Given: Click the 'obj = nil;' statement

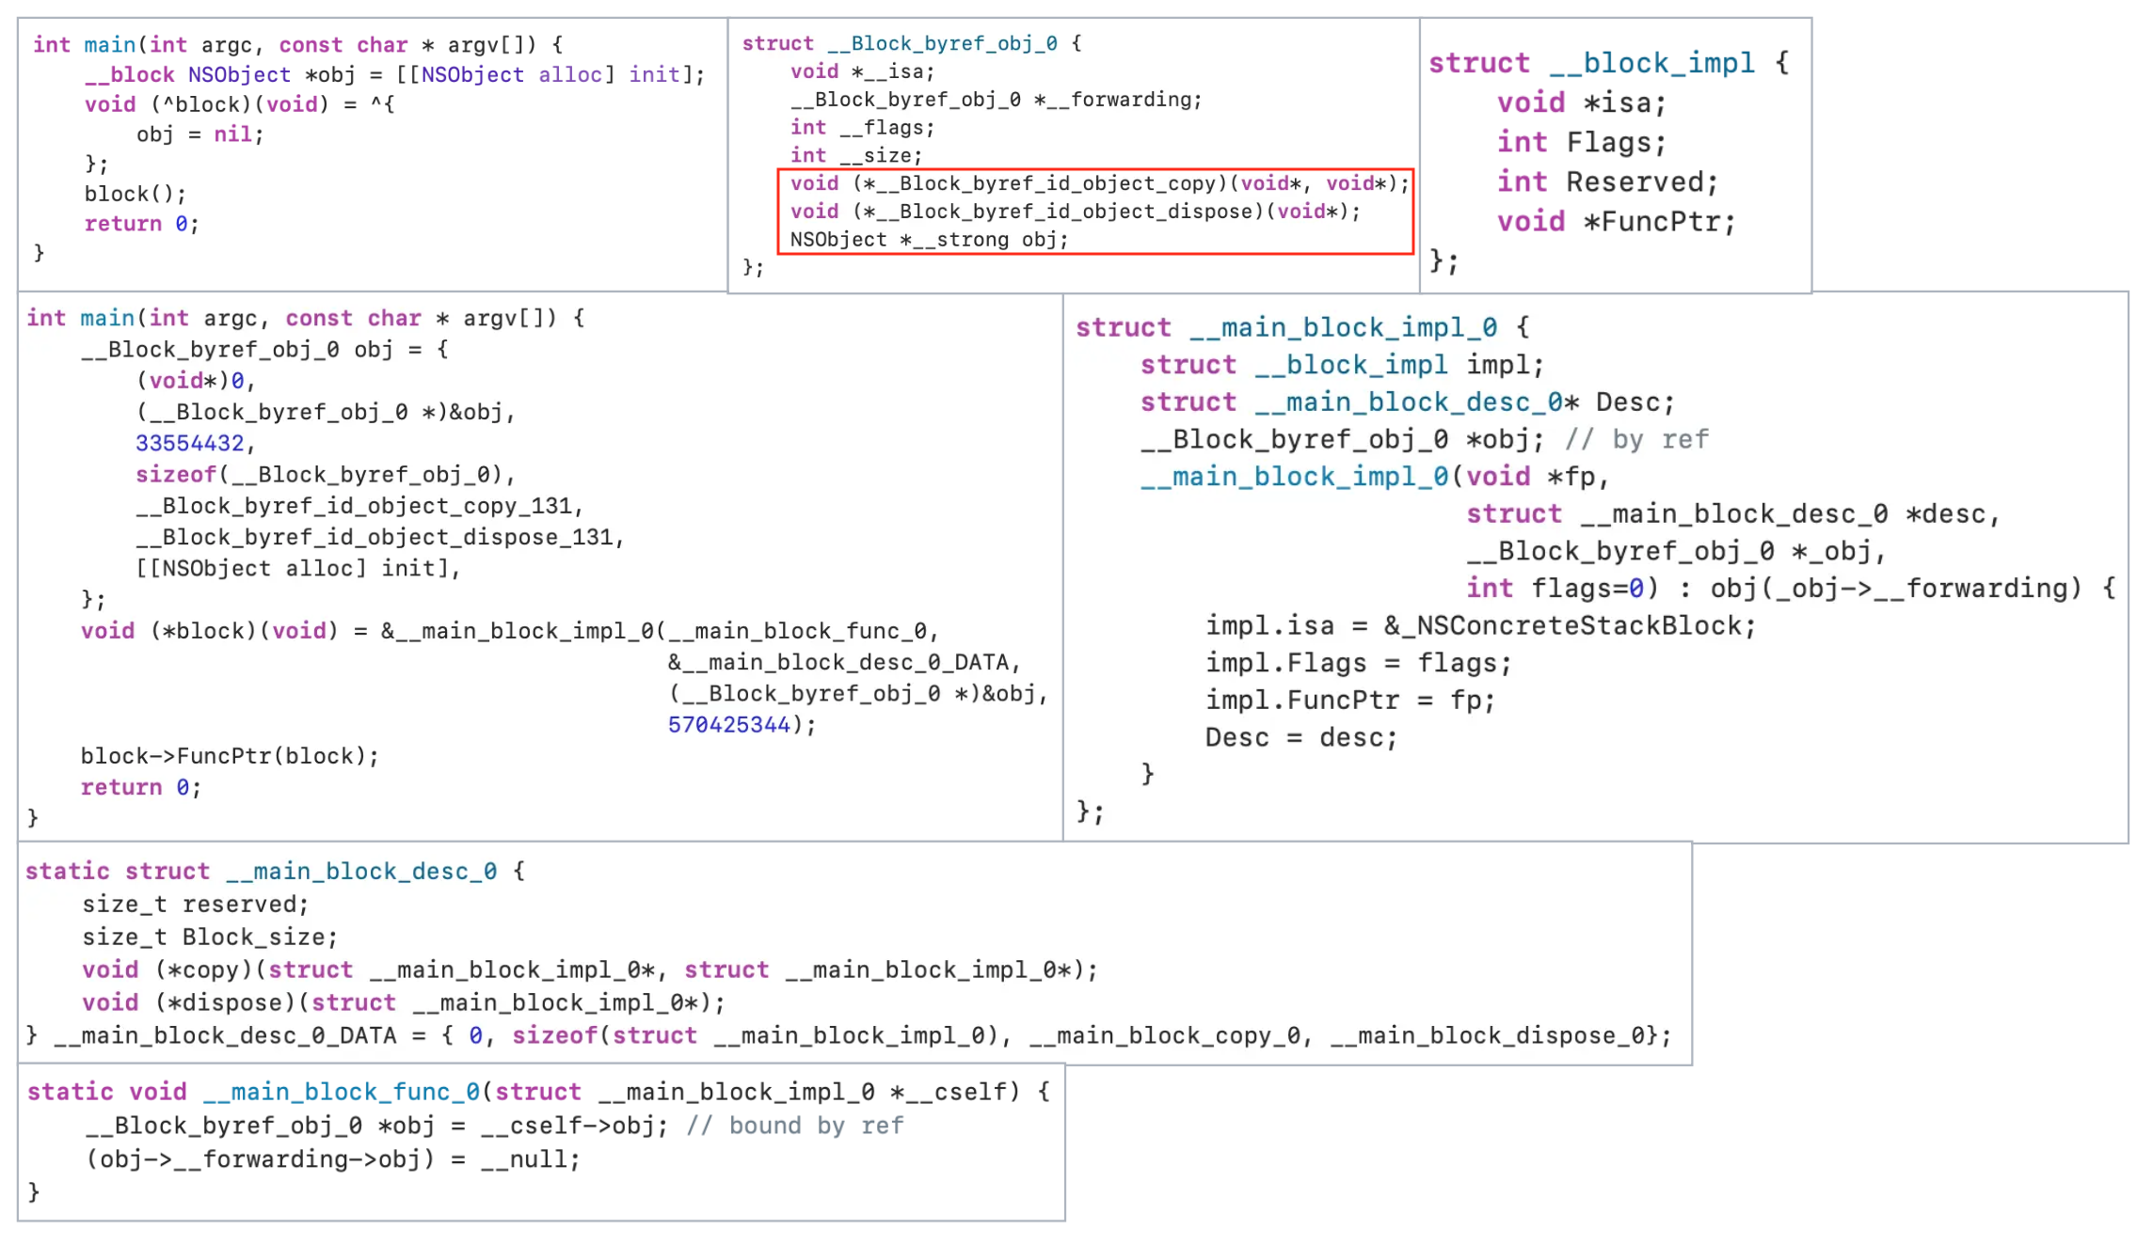Looking at the screenshot, I should point(199,134).
